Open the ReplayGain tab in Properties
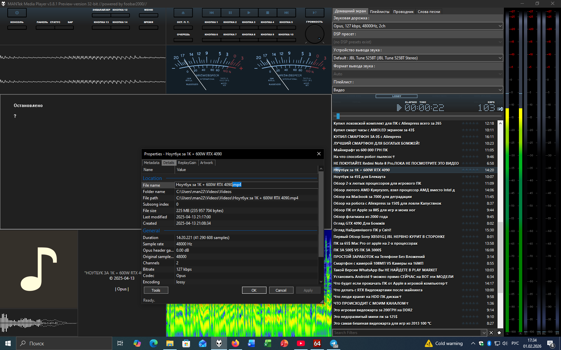Viewport: 561px width, 350px height. tap(187, 163)
